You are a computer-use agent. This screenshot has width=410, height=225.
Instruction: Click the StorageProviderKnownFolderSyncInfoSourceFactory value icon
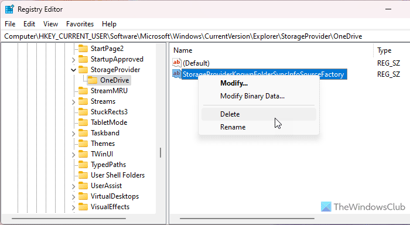[177, 74]
